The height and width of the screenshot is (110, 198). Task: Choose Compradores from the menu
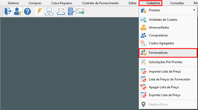click(168, 35)
